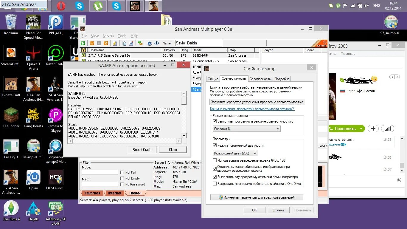Uncheck 'Режим пониженной цветности' checkbox

pos(215,146)
